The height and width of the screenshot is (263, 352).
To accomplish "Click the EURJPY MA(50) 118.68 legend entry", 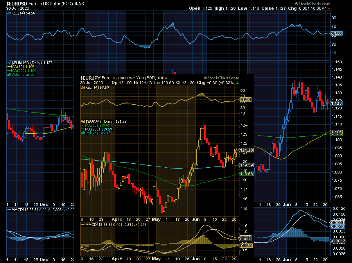I will click(96, 125).
